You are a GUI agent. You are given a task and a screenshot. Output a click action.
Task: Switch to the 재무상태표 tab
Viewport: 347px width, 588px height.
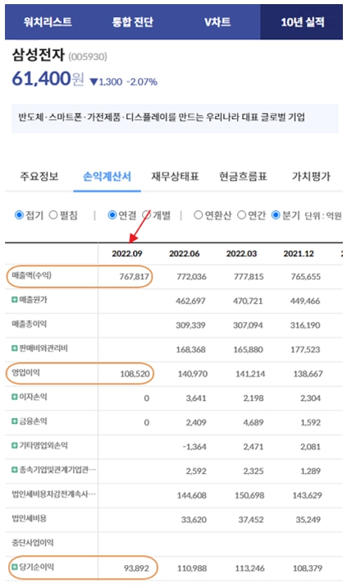(175, 177)
